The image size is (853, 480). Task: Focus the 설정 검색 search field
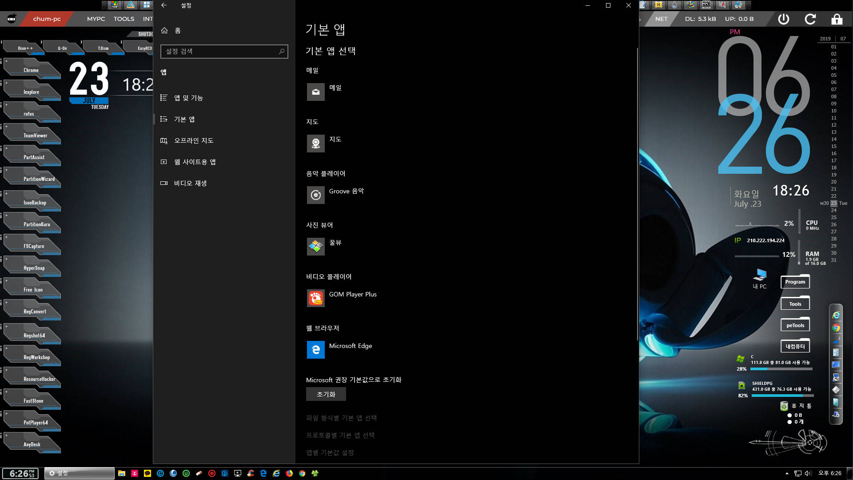(x=224, y=52)
